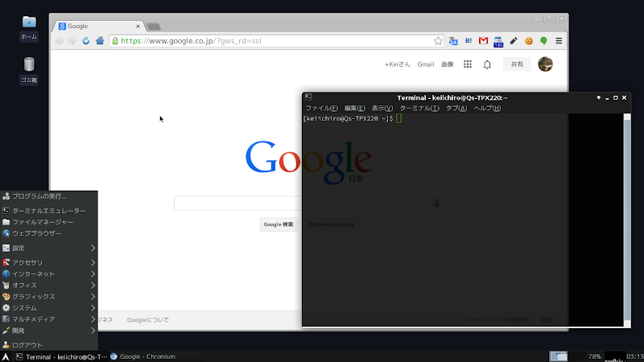Expand the 設定 submenu
The width and height of the screenshot is (644, 362).
pyautogui.click(x=49, y=248)
